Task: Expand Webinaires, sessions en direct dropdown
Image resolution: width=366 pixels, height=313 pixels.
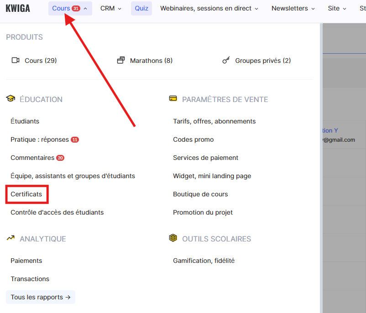Action: 209,8
